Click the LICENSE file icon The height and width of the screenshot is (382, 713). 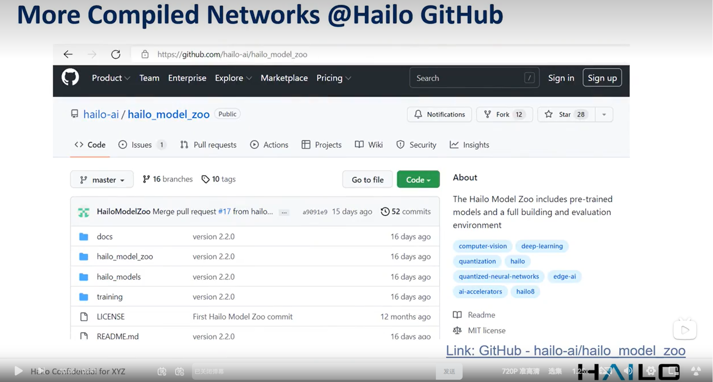pyautogui.click(x=84, y=316)
